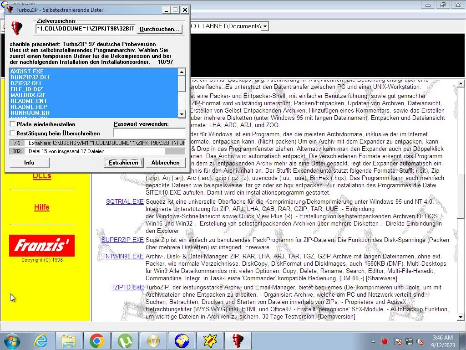
Task: Click the Zielverzeichnis path field
Action: click(x=85, y=29)
